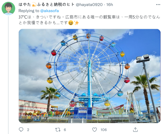Click the @hayata0920 username handle
The height and width of the screenshot is (134, 165).
pos(89,5)
